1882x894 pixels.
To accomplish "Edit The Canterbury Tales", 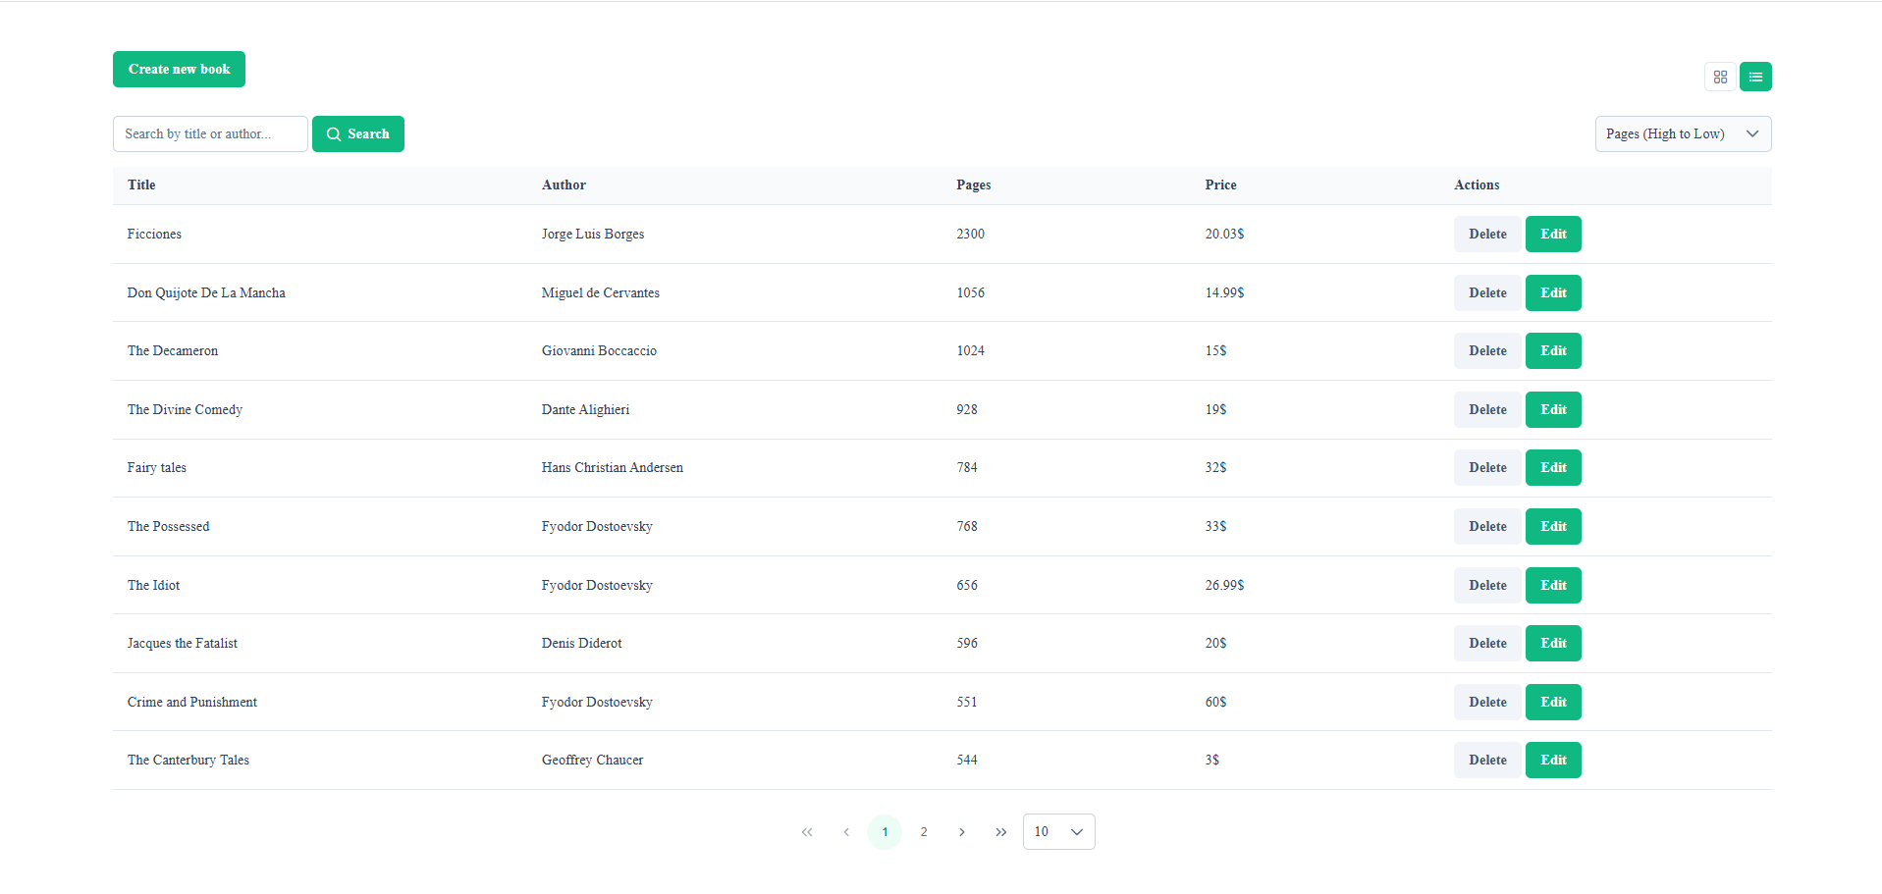I will tap(1553, 761).
